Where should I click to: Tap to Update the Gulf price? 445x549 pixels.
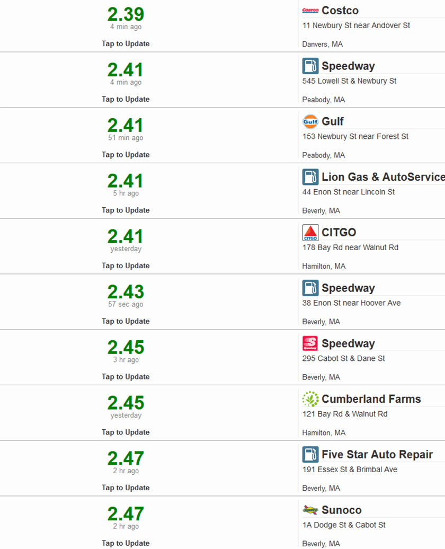tap(126, 155)
